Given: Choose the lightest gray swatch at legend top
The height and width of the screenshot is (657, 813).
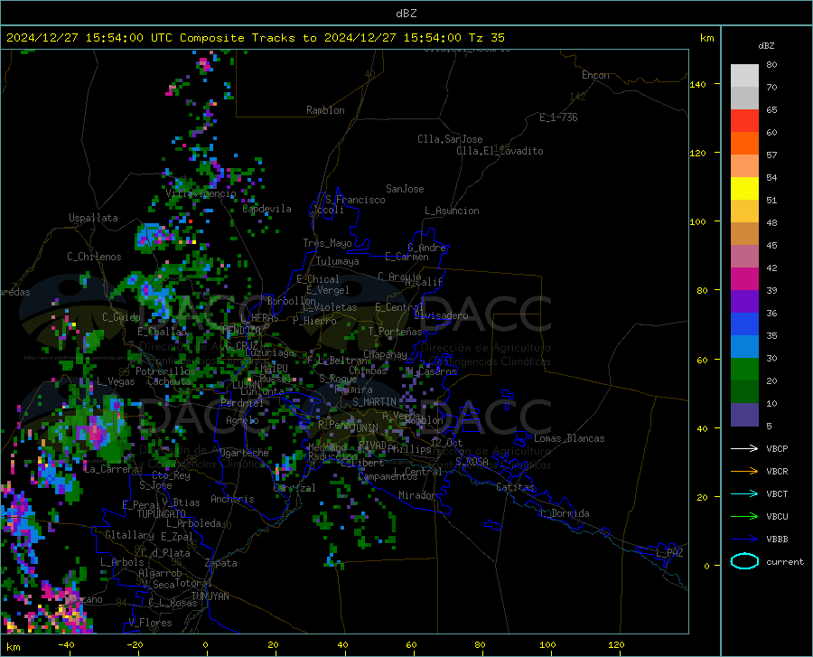Looking at the screenshot, I should tap(744, 76).
